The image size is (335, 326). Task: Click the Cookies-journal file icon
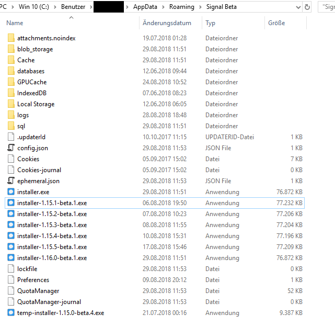pyautogui.click(x=11, y=170)
